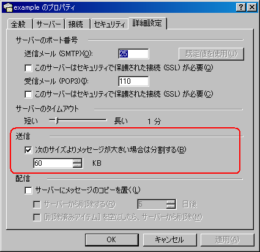This screenshot has width=260, height=252.
Task: Go to the セキュリティ tab
Action: [x=110, y=24]
